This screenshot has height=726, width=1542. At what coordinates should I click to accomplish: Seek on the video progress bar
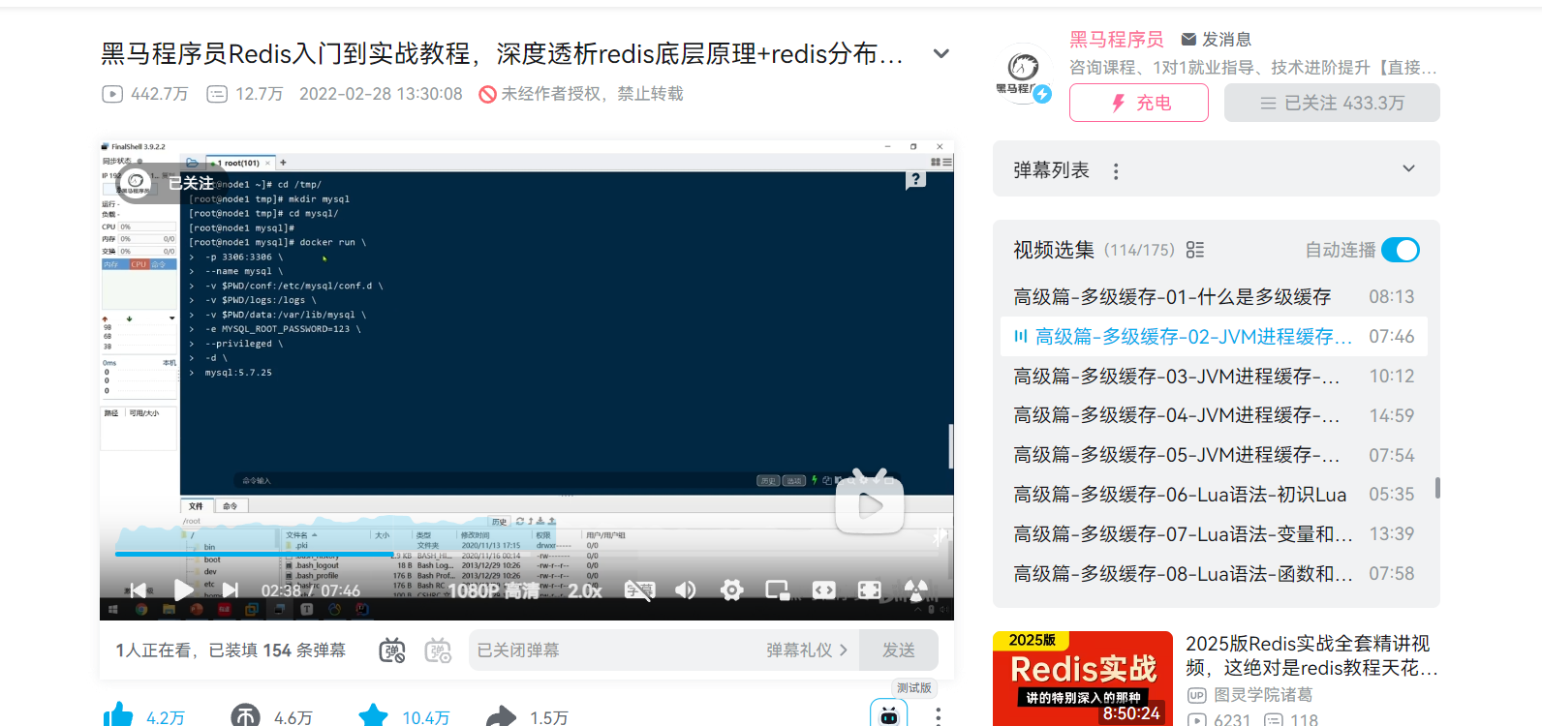[x=527, y=555]
